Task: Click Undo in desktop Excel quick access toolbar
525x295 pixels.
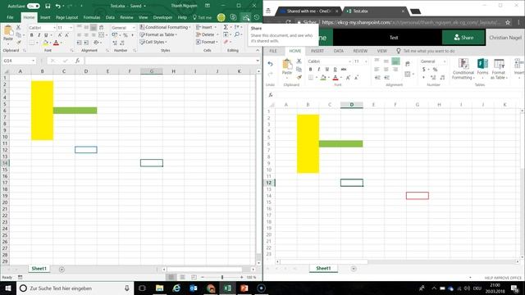Action: [58, 6]
